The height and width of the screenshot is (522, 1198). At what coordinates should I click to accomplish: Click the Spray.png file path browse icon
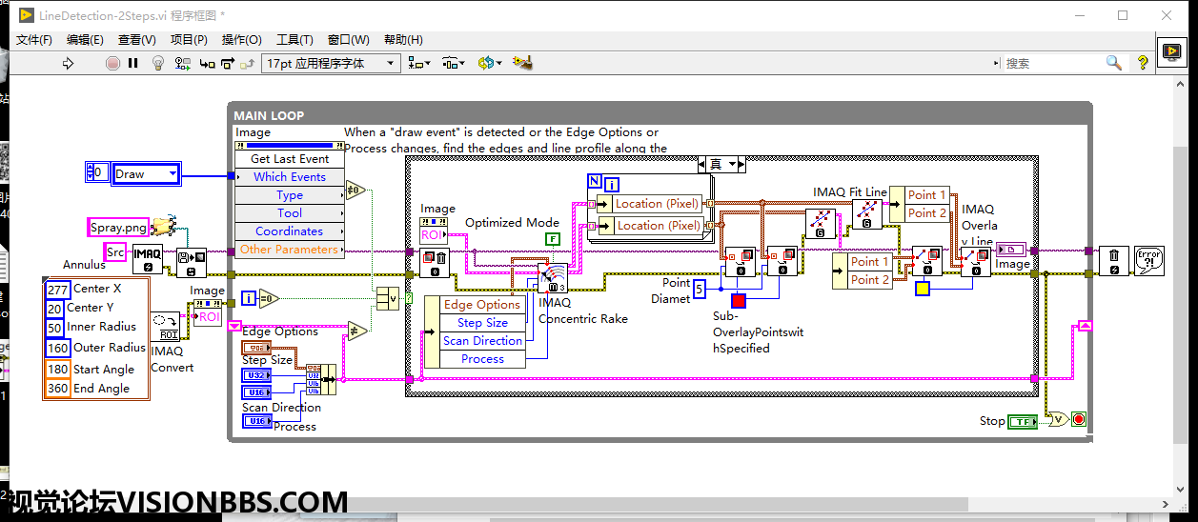171,227
